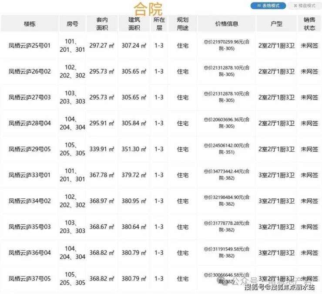Click room numbers 104、204、304 in 28号04 row
The image size is (322, 294).
[72, 123]
